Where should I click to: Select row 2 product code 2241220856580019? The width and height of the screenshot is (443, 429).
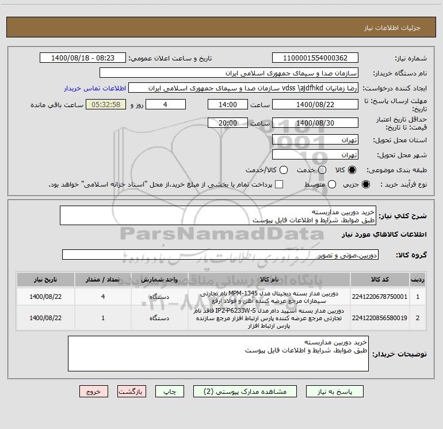tap(380, 318)
